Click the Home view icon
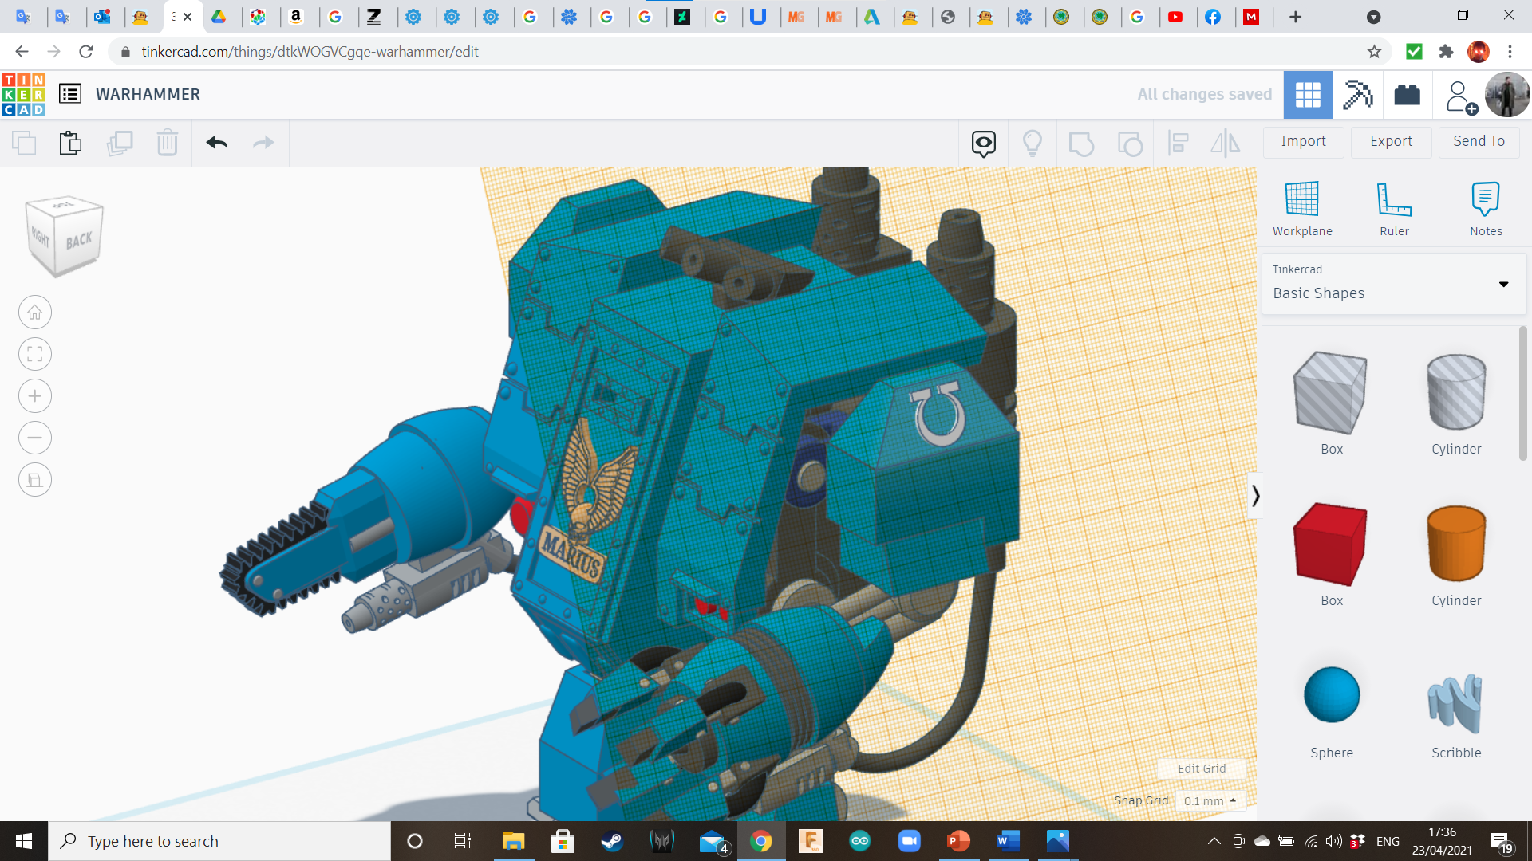This screenshot has height=861, width=1532. click(x=35, y=313)
